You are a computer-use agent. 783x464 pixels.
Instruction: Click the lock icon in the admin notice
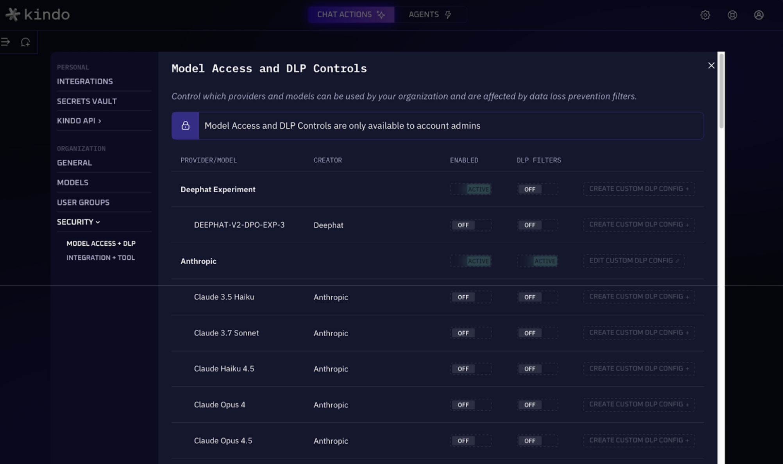[185, 125]
